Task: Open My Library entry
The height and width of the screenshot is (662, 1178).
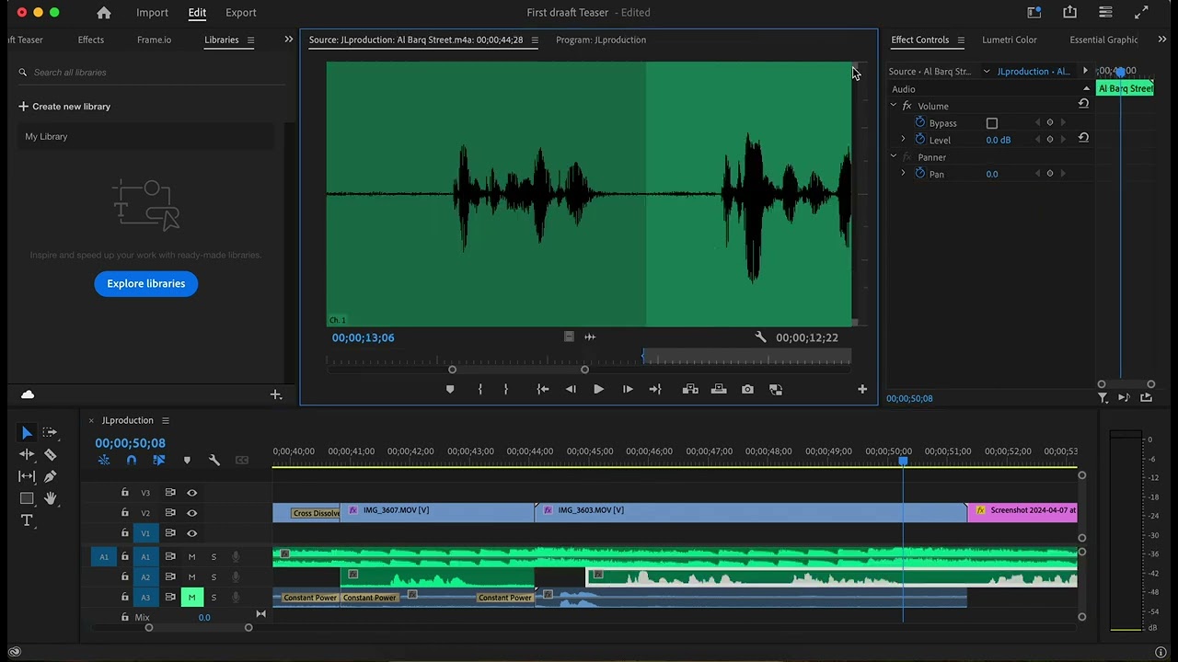Action: coord(147,137)
